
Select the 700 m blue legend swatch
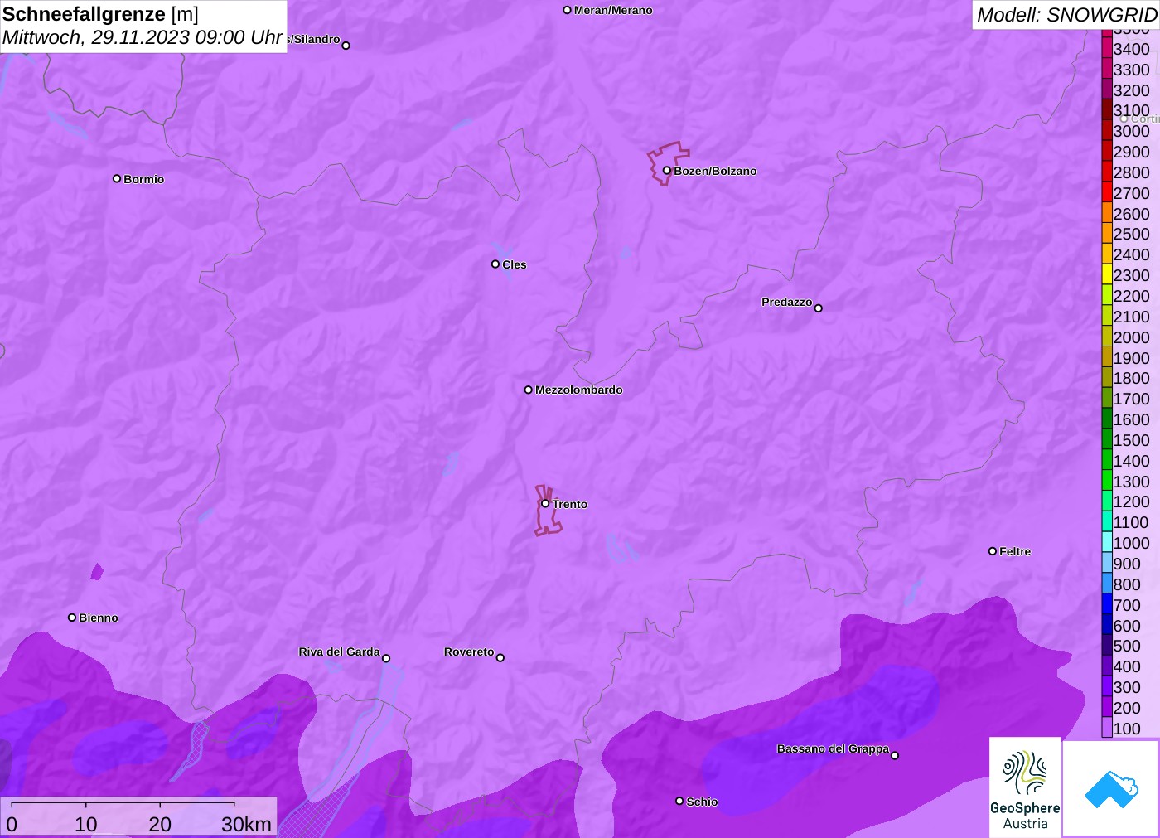(1107, 605)
